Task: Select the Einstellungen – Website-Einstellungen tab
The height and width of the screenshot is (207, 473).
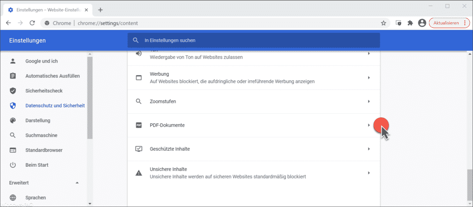Action: point(48,10)
